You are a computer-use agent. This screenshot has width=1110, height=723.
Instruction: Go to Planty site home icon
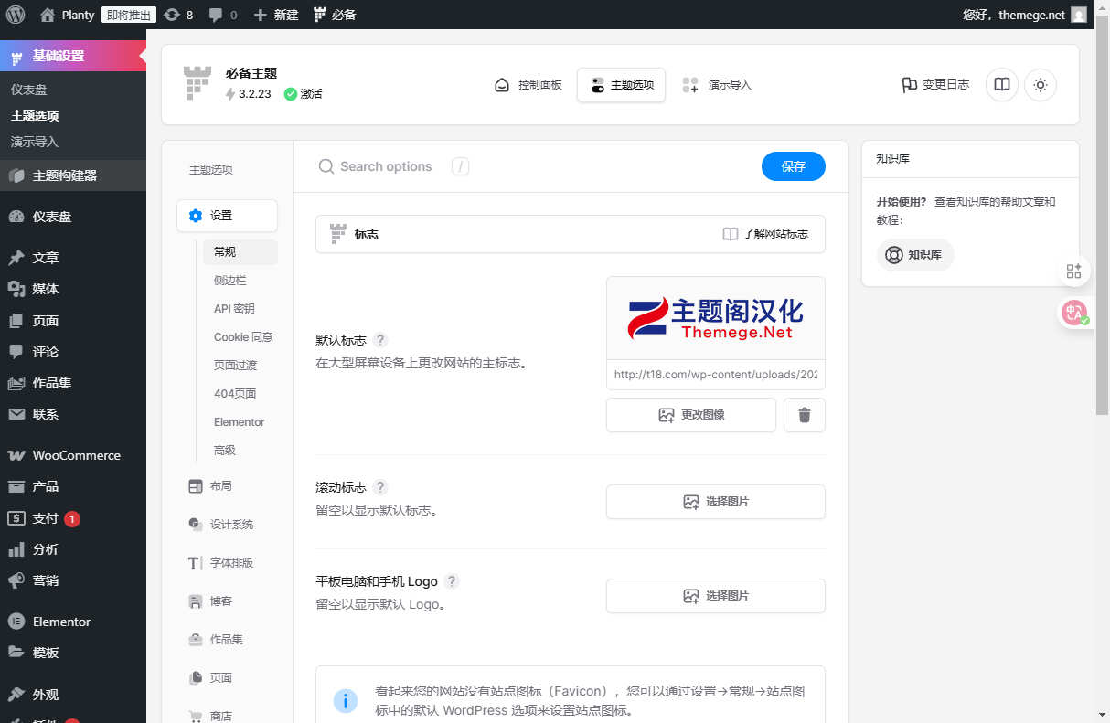click(x=48, y=15)
